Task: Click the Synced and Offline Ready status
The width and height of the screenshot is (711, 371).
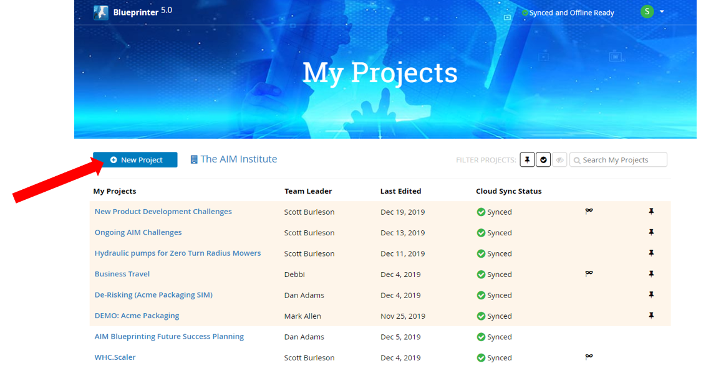Action: coord(568,12)
